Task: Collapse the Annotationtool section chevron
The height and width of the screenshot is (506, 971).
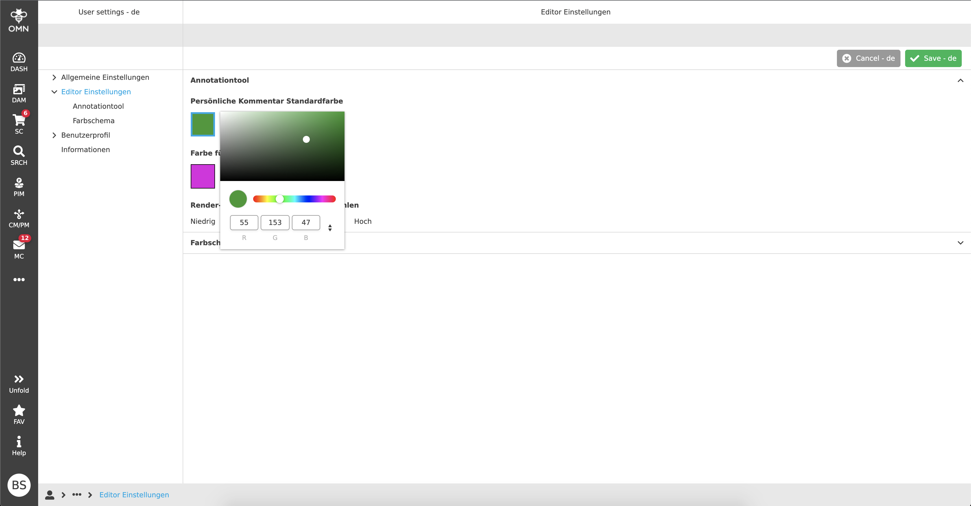Action: [x=960, y=80]
